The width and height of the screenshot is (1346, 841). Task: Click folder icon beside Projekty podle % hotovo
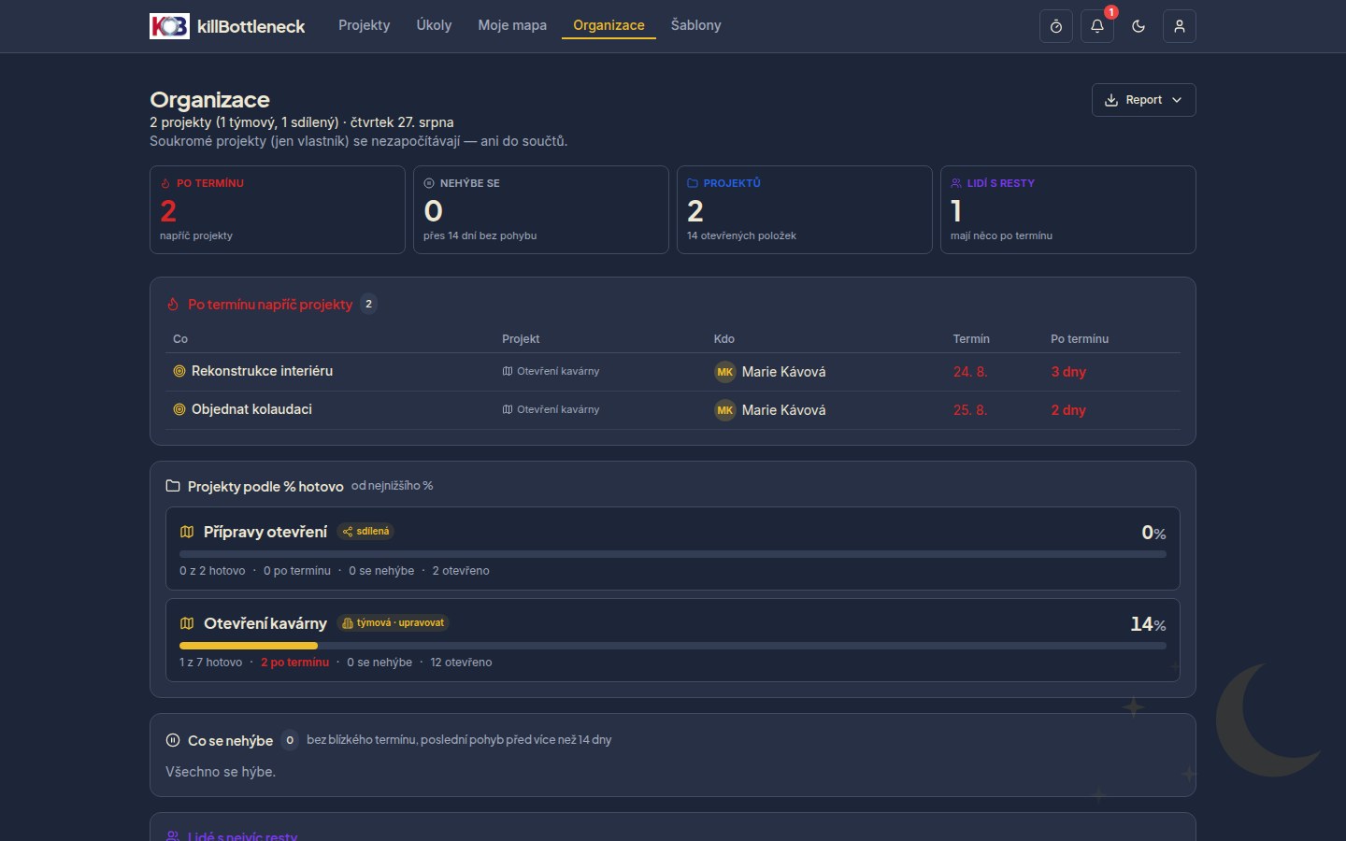173,486
